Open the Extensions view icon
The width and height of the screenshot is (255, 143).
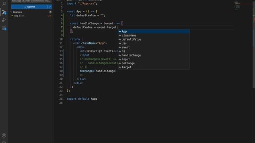pyautogui.click(x=4, y=28)
